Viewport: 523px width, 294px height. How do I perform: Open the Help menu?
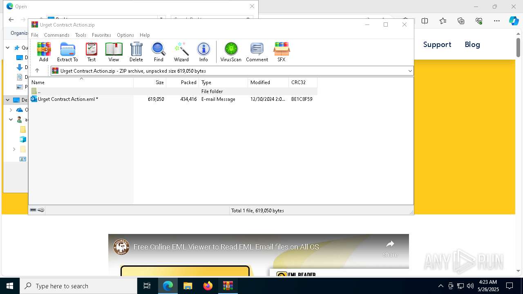pyautogui.click(x=145, y=35)
